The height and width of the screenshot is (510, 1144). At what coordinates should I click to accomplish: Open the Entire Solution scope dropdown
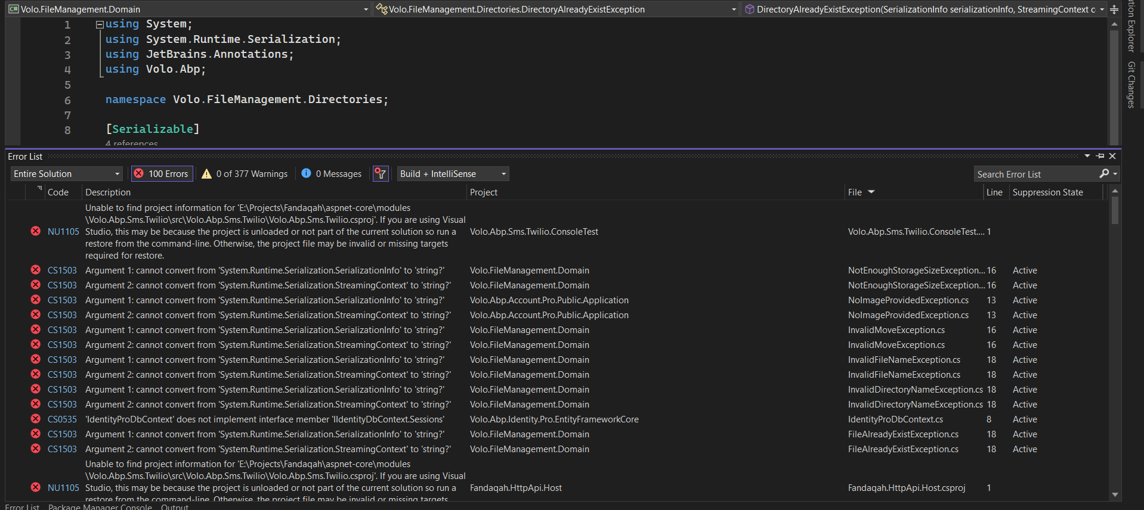coord(66,174)
